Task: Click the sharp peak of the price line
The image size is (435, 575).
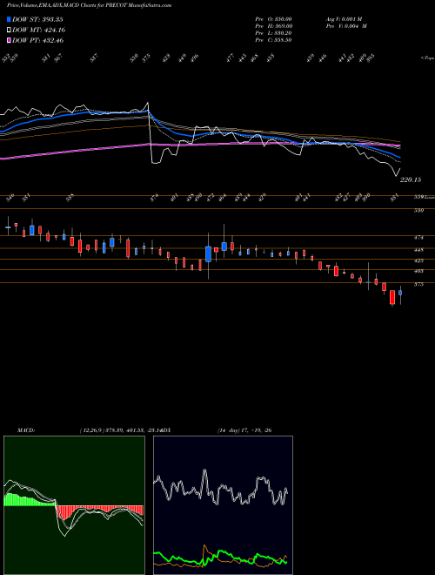Action: pyautogui.click(x=148, y=103)
